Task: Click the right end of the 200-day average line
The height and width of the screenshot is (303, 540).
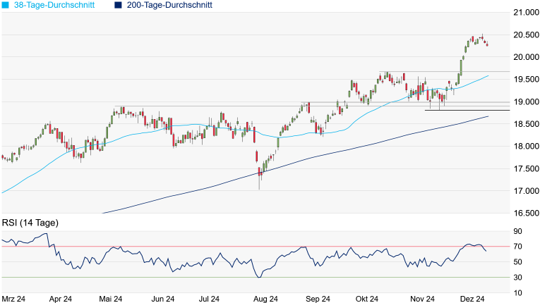Action: point(488,116)
